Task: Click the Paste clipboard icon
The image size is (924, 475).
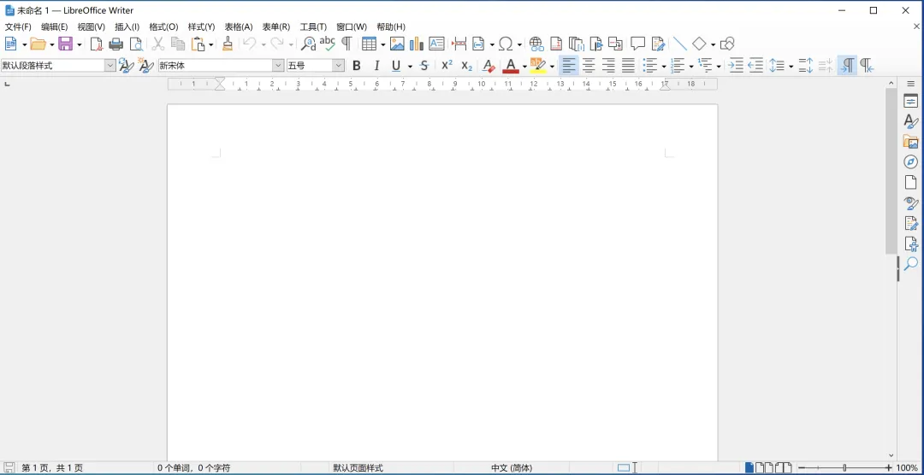Action: [x=198, y=44]
